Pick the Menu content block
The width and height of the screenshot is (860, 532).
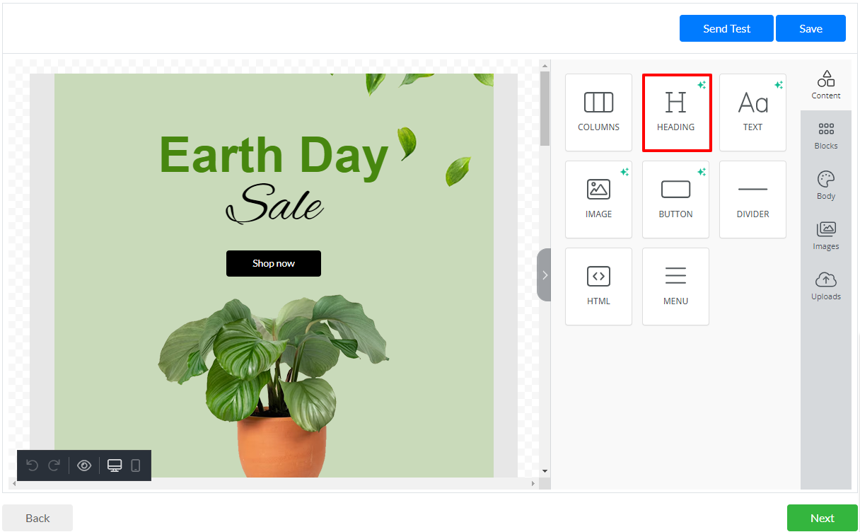coord(675,287)
